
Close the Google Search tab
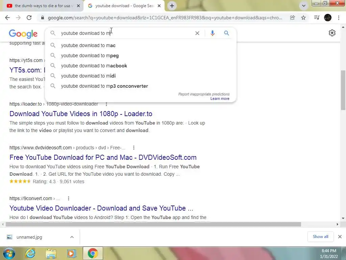point(159,6)
